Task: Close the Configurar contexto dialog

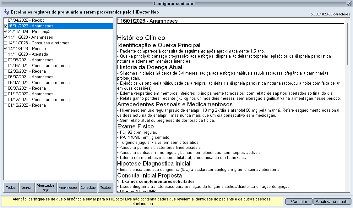Action: click(350, 3)
